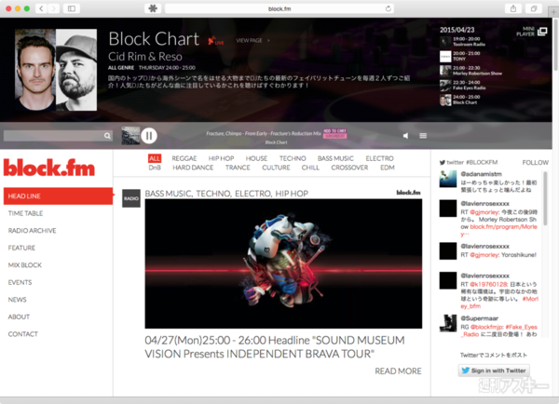The image size is (559, 404).
Task: Click FOLLOW in Twitter panel
Action: pyautogui.click(x=536, y=163)
